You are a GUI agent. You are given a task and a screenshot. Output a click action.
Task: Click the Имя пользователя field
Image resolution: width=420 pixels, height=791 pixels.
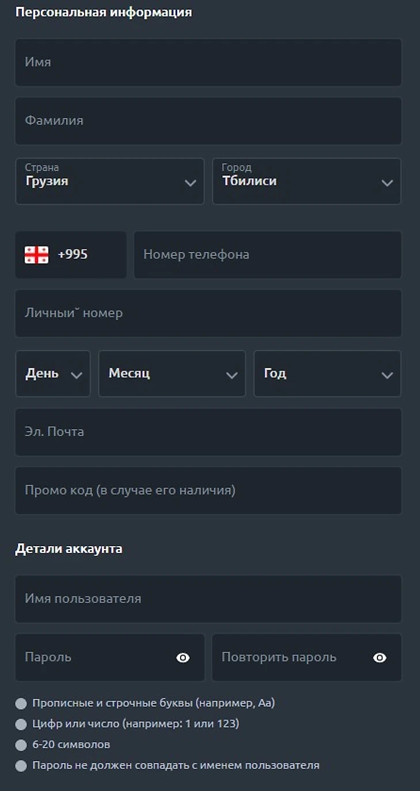click(x=208, y=599)
